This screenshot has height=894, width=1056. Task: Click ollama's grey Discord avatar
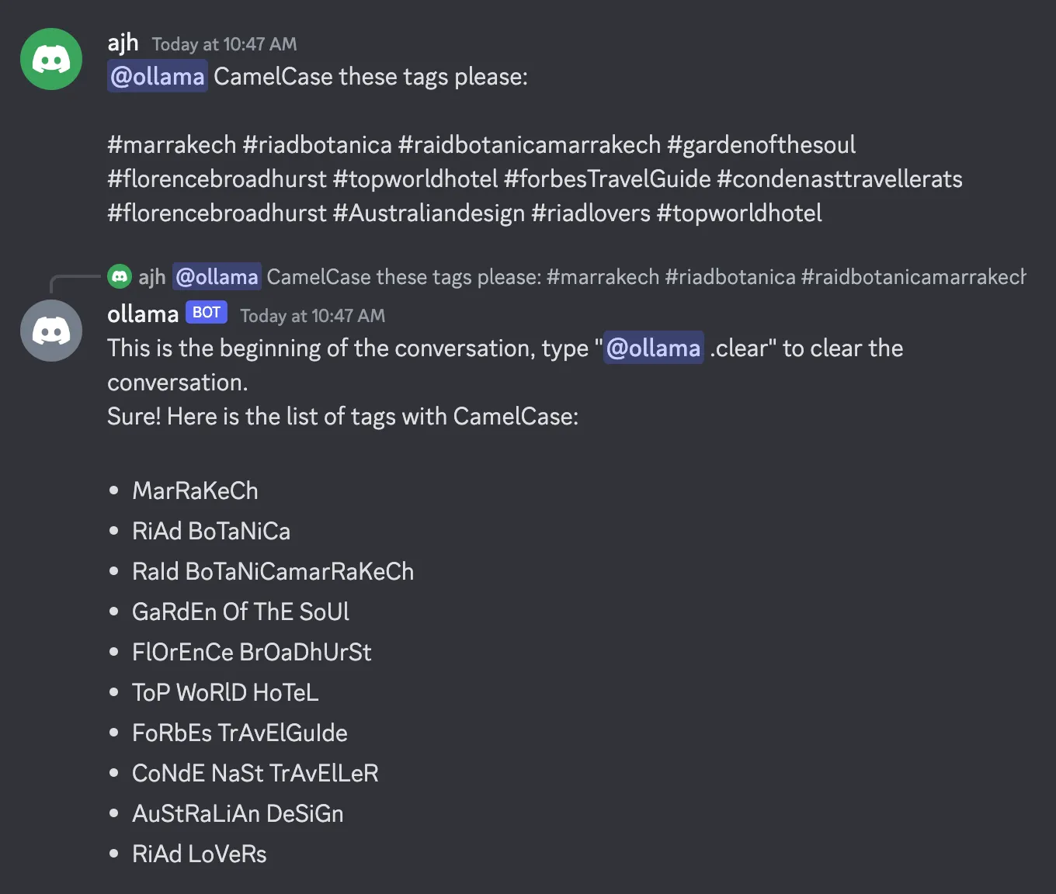pos(51,331)
